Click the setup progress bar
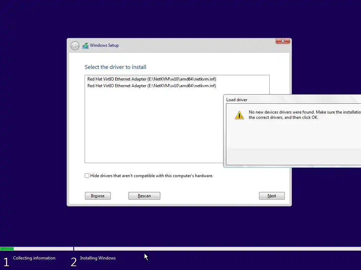The image size is (361, 270). coord(180,249)
